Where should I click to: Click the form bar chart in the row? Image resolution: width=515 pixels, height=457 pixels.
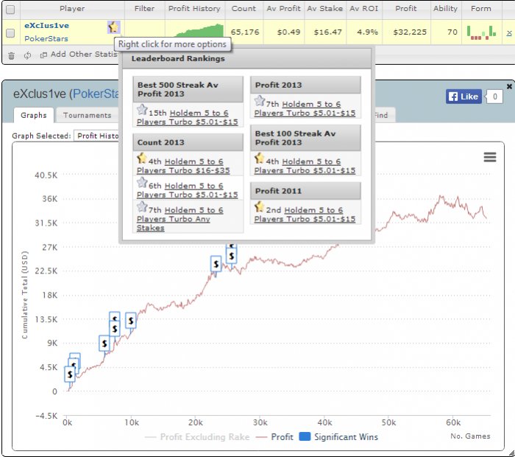tap(481, 32)
